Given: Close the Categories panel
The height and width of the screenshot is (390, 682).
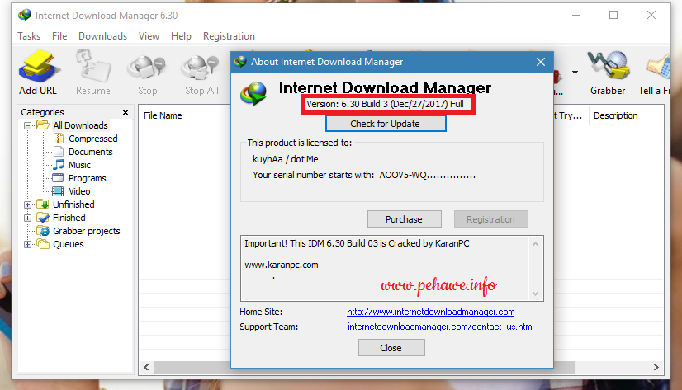Looking at the screenshot, I should [x=126, y=112].
